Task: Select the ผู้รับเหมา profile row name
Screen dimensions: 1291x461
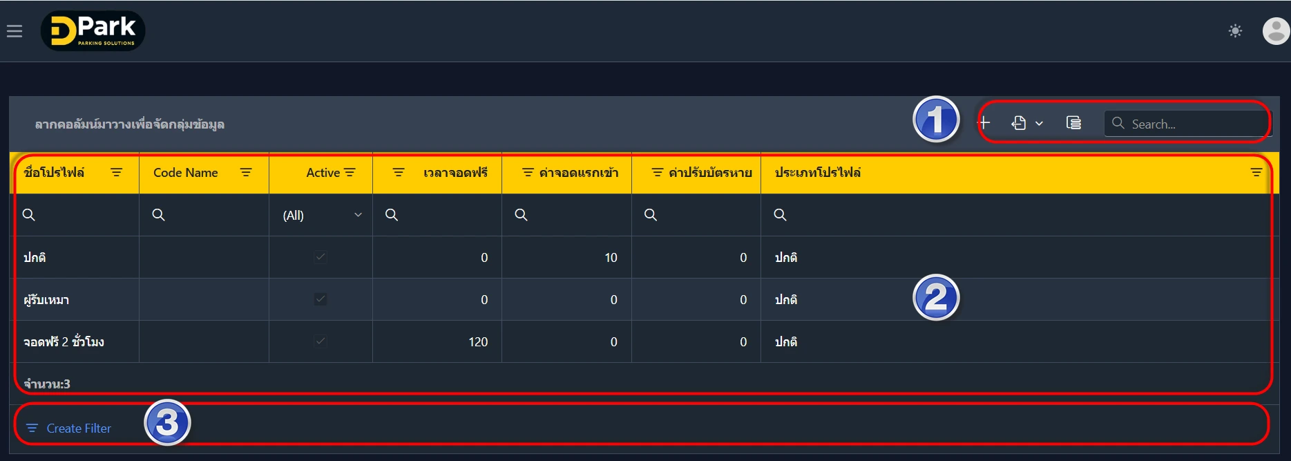Action: pos(46,300)
